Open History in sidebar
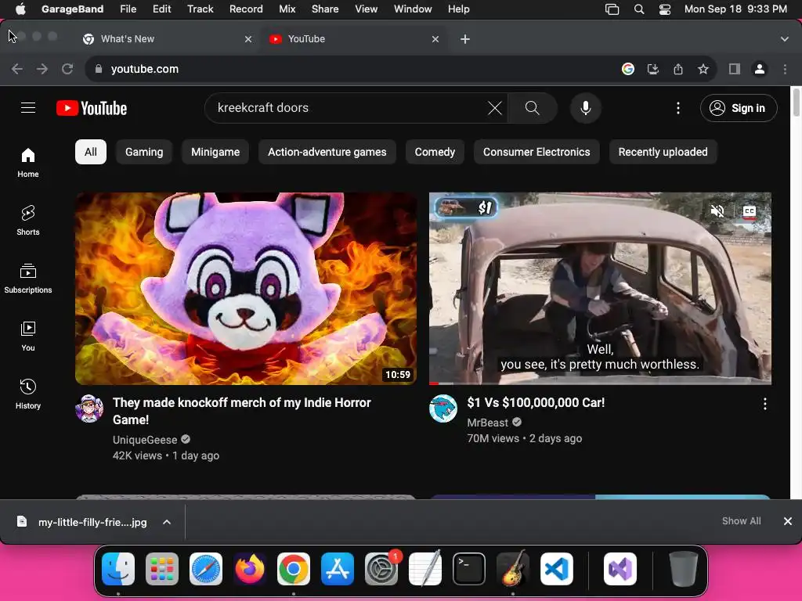802x601 pixels. tap(28, 394)
